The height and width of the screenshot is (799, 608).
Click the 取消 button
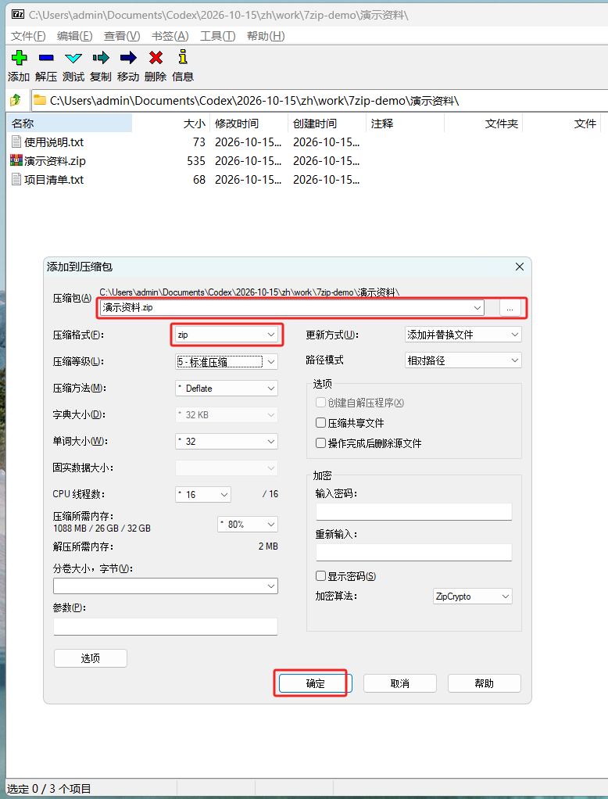pyautogui.click(x=399, y=683)
